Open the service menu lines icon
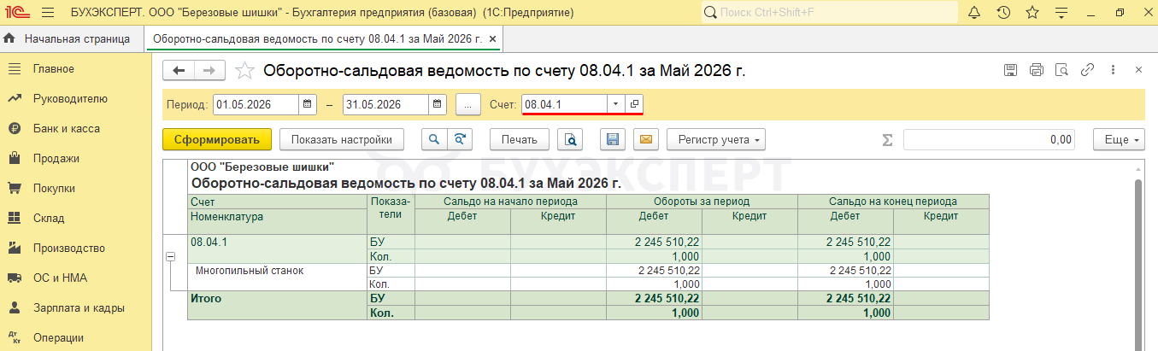This screenshot has width=1158, height=351. click(1061, 13)
